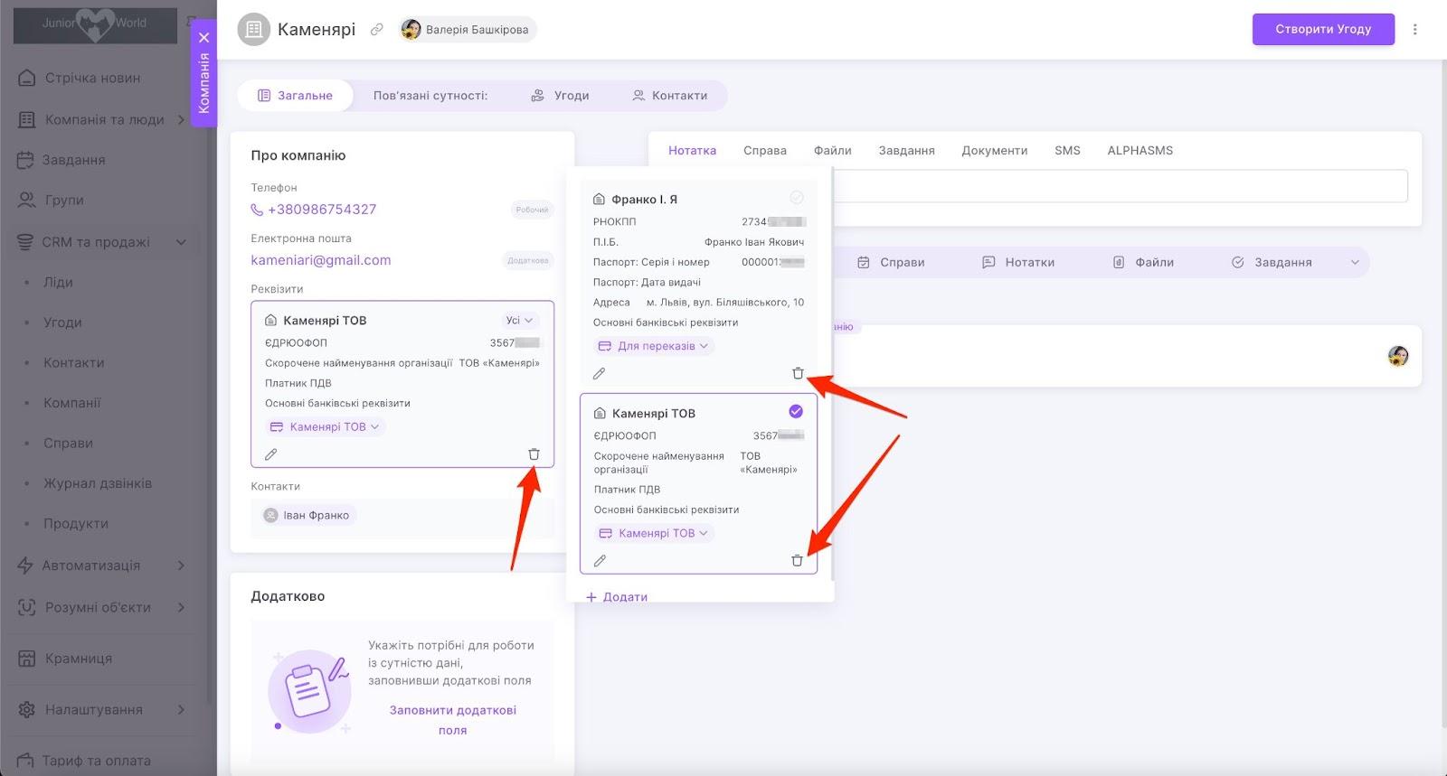Viewport: 1447px width, 776px height.
Task: Delete the Франко І. Я requisite card
Action: click(x=798, y=373)
